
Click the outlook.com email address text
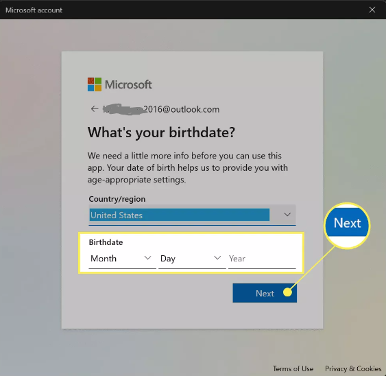click(x=161, y=109)
